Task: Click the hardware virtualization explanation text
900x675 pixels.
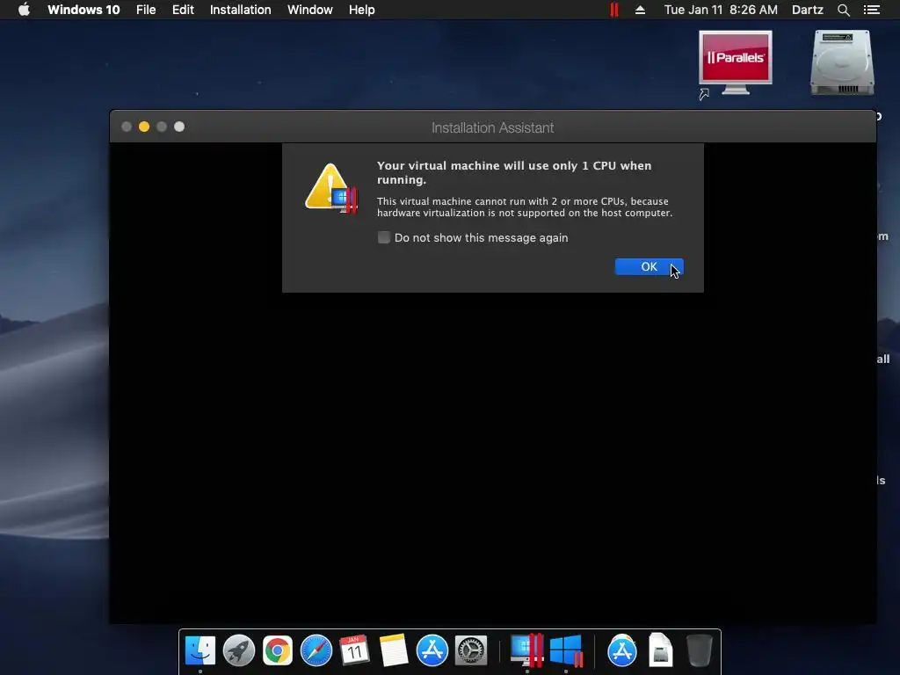Action: click(525, 207)
